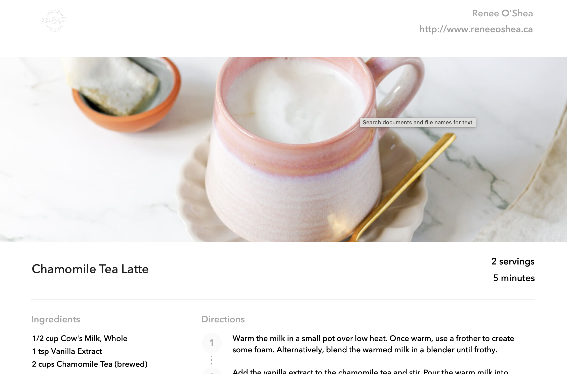The image size is (567, 374).
Task: Select the Cow's Milk, Whole ingredient line
Action: pyautogui.click(x=80, y=338)
